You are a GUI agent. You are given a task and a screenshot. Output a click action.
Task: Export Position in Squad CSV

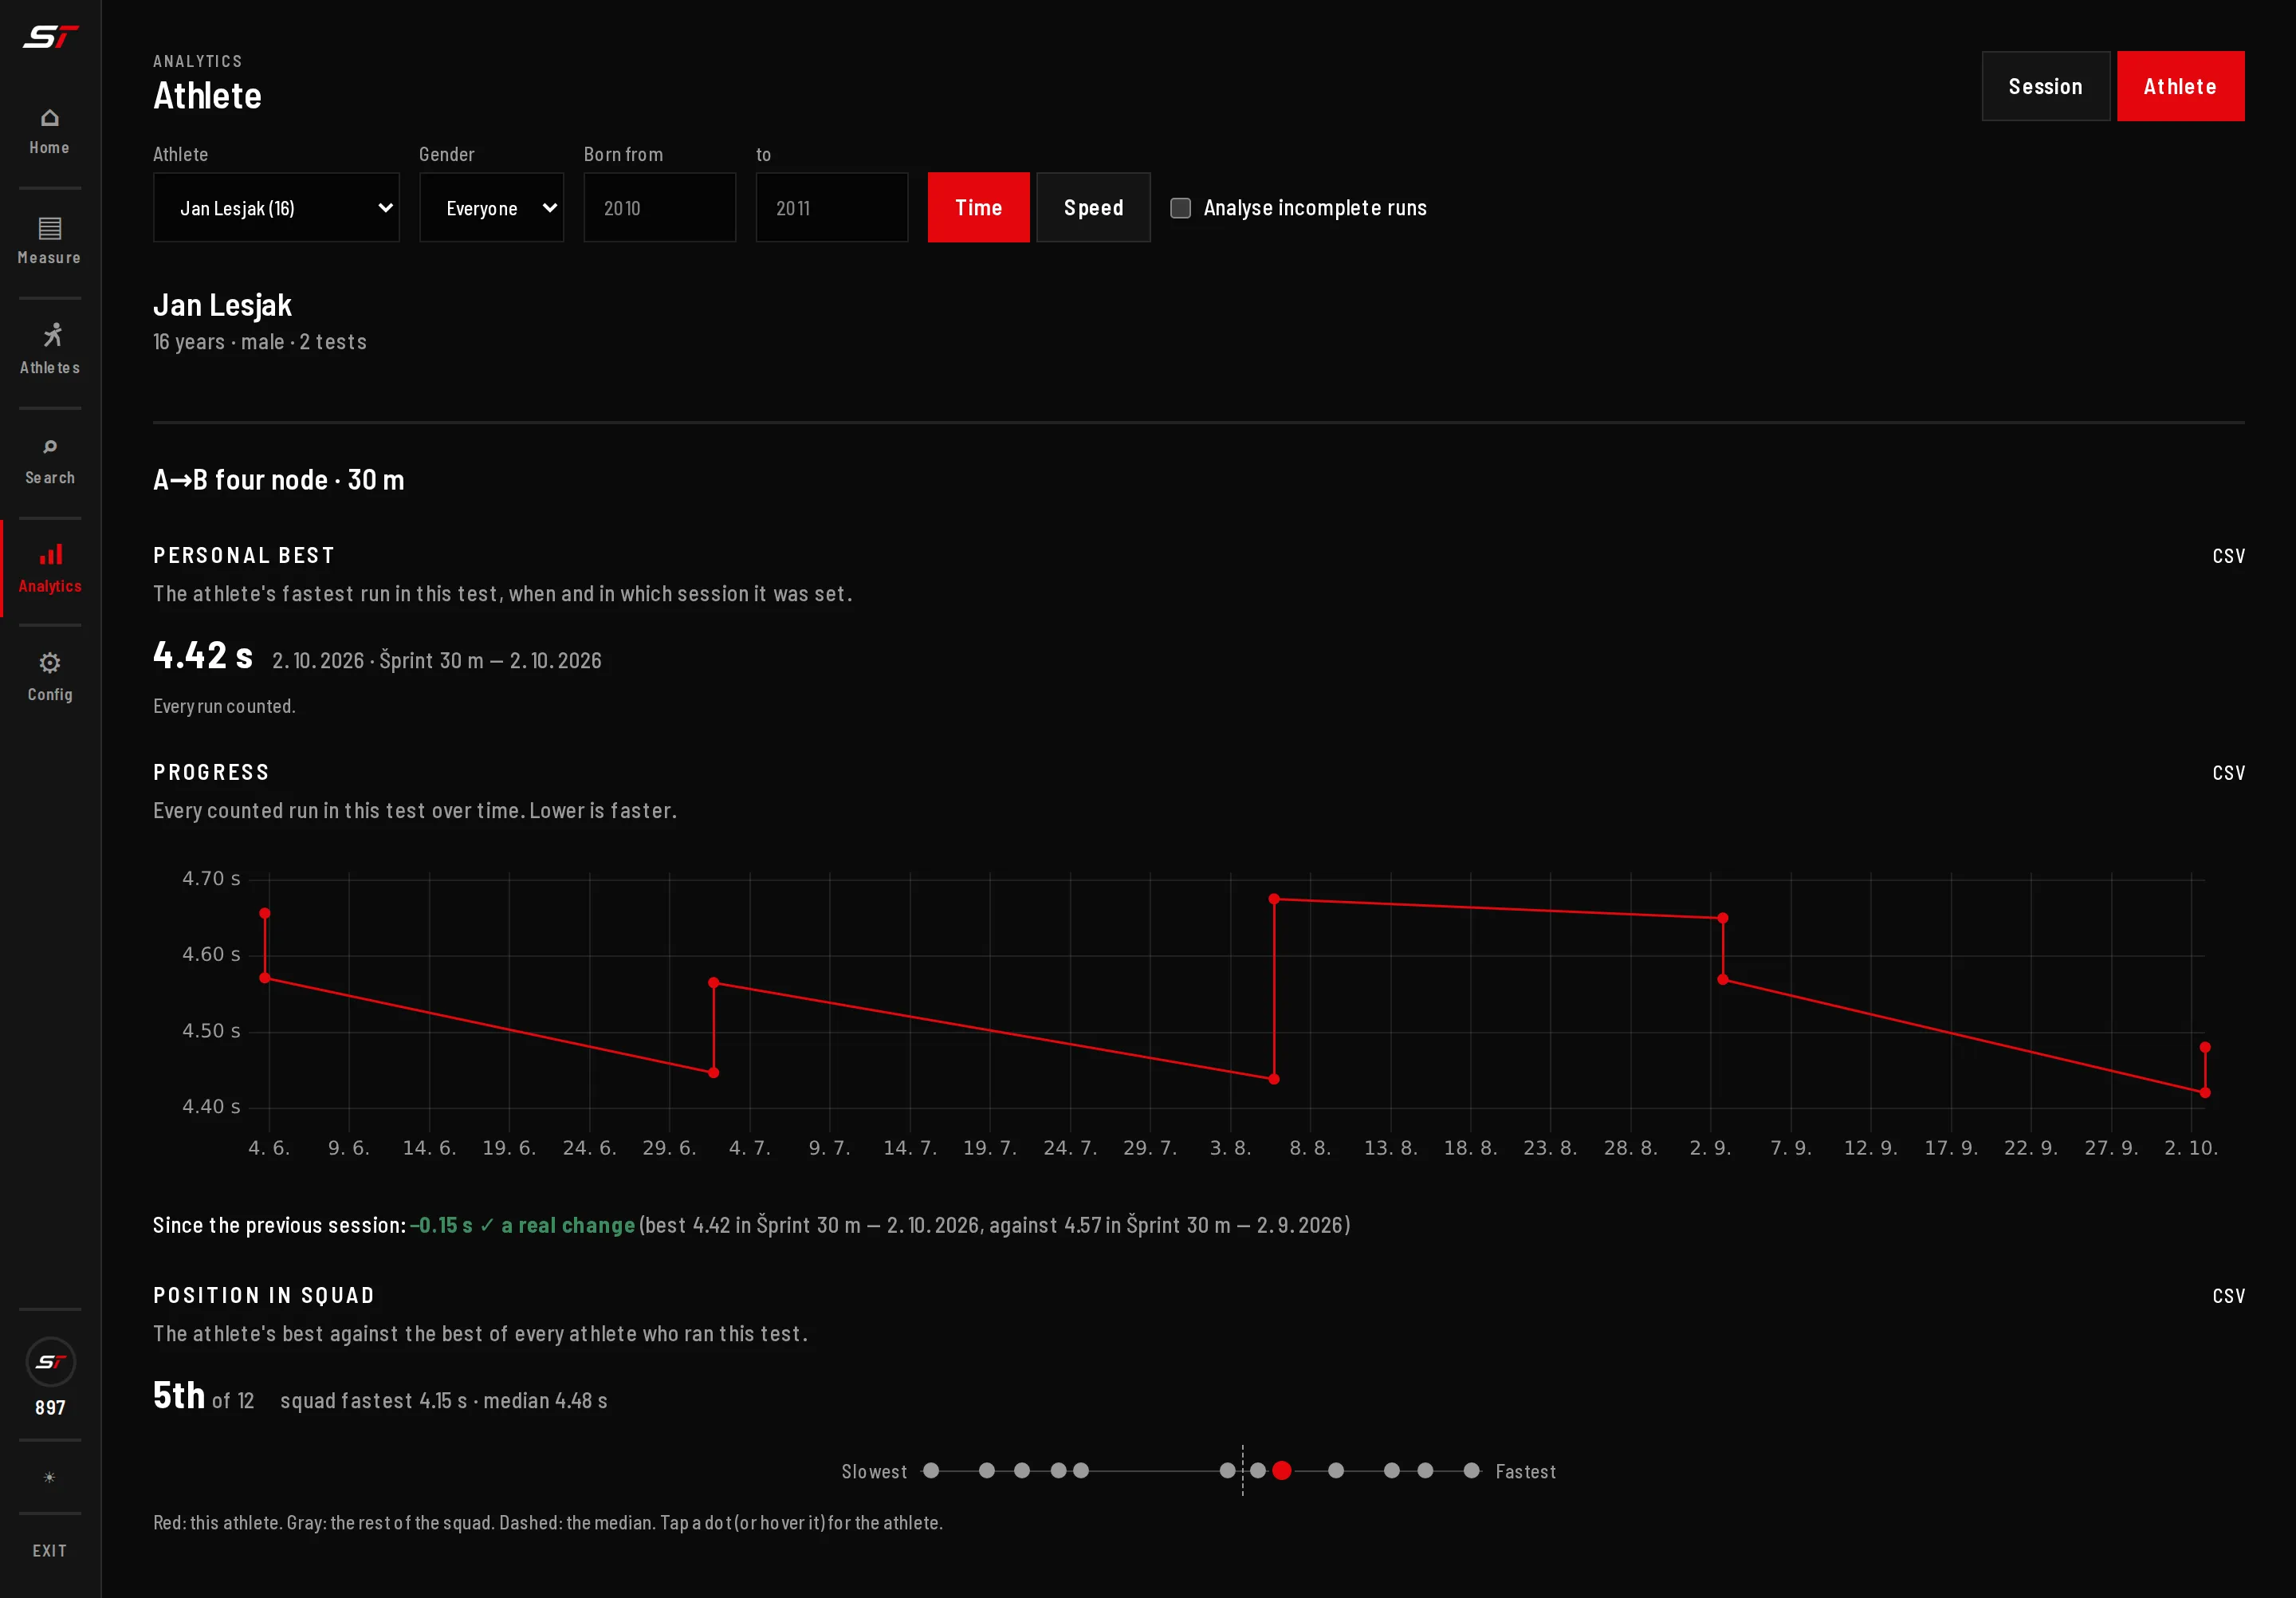coord(2228,1296)
